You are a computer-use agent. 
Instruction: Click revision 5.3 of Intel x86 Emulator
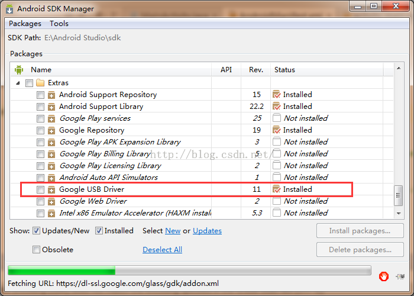[x=256, y=213]
